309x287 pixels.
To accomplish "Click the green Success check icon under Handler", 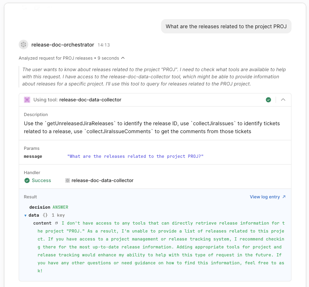I will click(27, 180).
